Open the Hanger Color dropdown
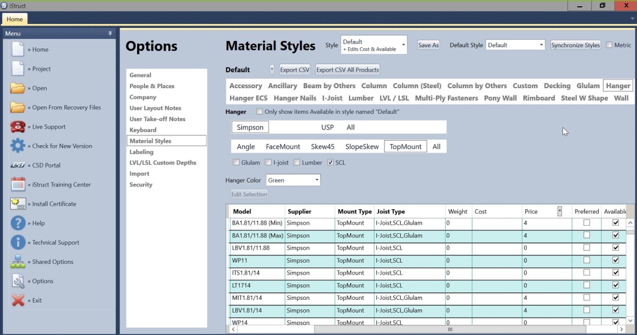This screenshot has width=637, height=335. click(293, 180)
